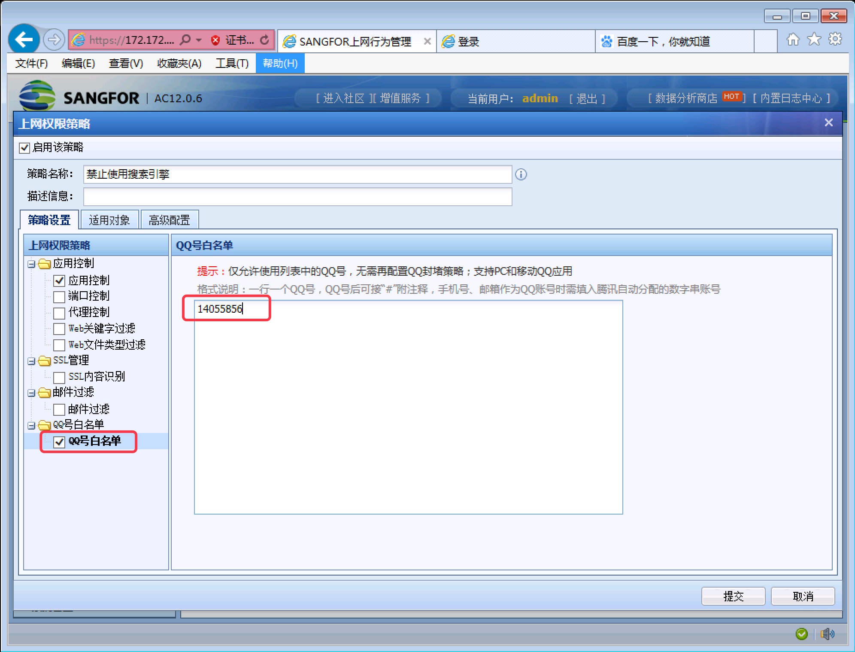The height and width of the screenshot is (652, 855).
Task: Close the 上网权限策略 dialog with X
Action: 828,123
